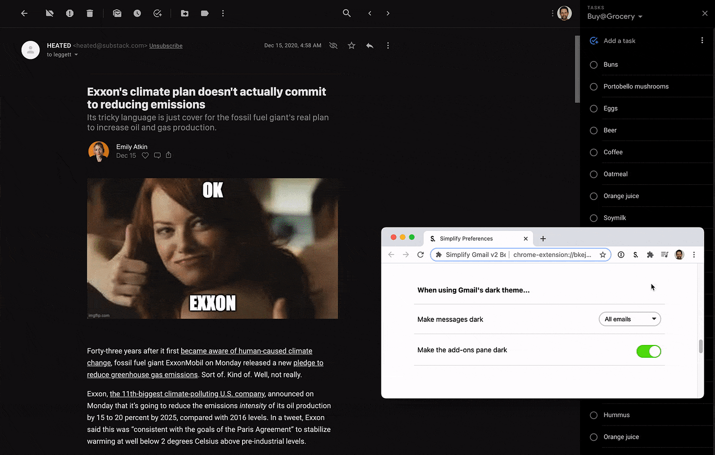Viewport: 715px width, 455px height.
Task: Open the message's three-dot More menu
Action: [x=388, y=46]
